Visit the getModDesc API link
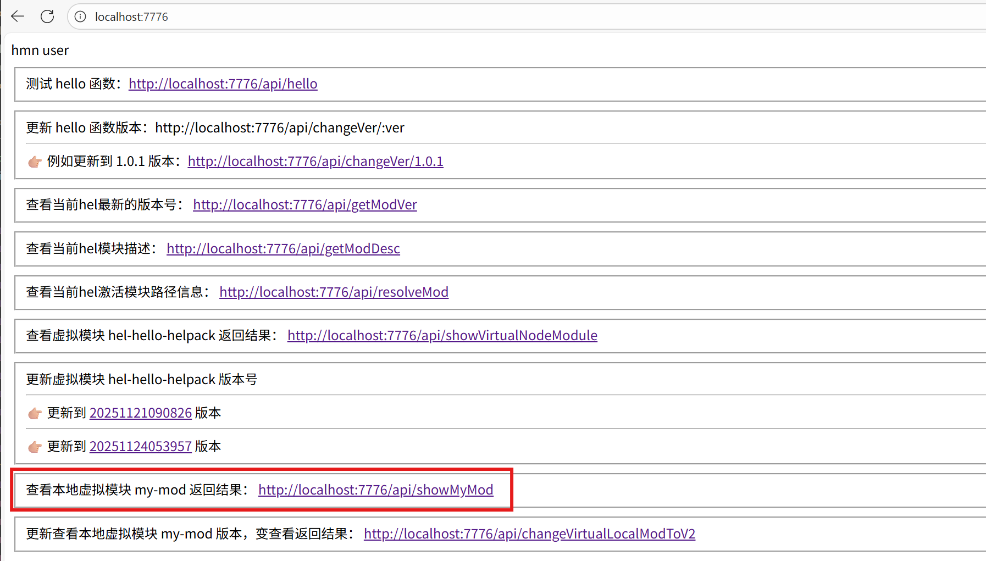986x561 pixels. coord(283,248)
